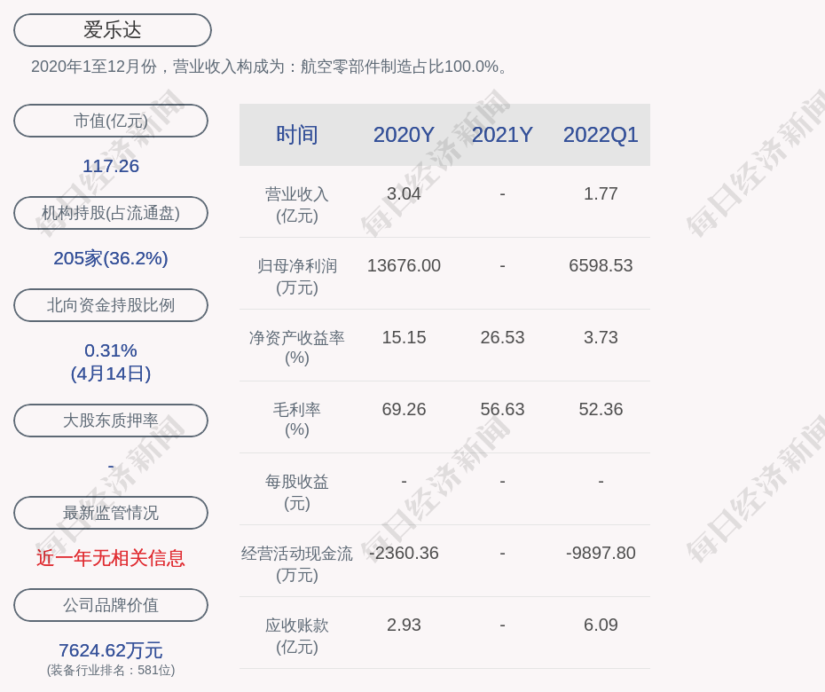This screenshot has height=692, width=825.
Task: Click the 时间 table header
Action: coord(296,135)
